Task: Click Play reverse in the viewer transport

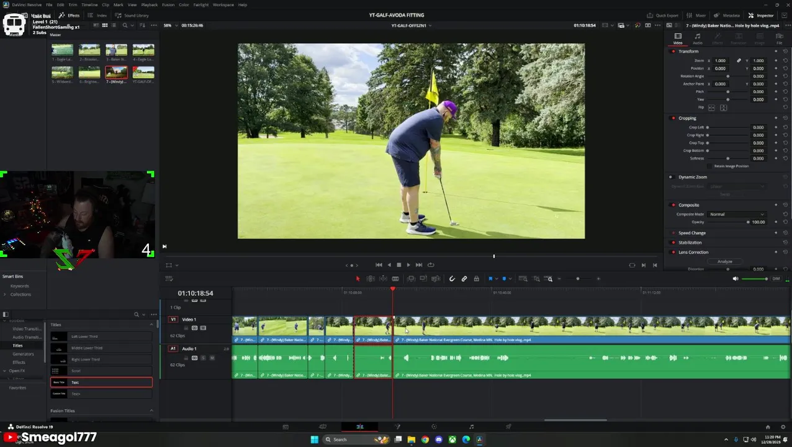Action: click(389, 265)
